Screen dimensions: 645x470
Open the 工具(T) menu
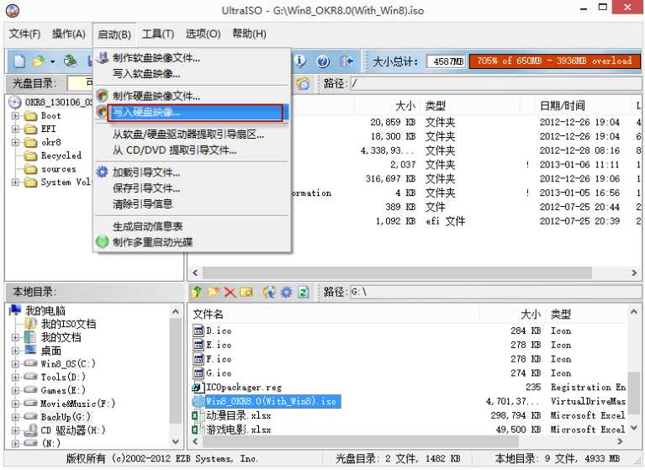[x=157, y=34]
